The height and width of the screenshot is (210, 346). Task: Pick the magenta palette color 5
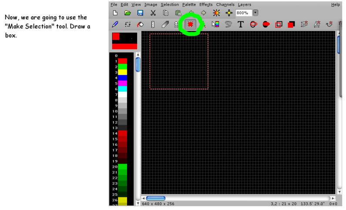point(123,83)
